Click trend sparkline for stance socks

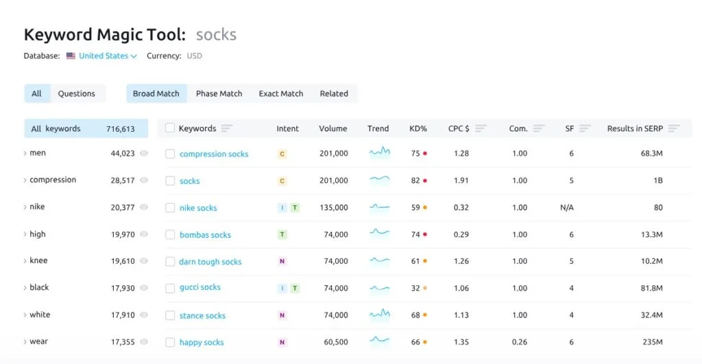coord(380,315)
